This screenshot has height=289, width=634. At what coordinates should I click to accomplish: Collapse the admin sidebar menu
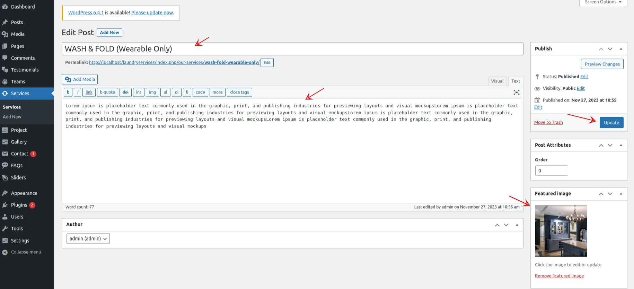coord(26,252)
